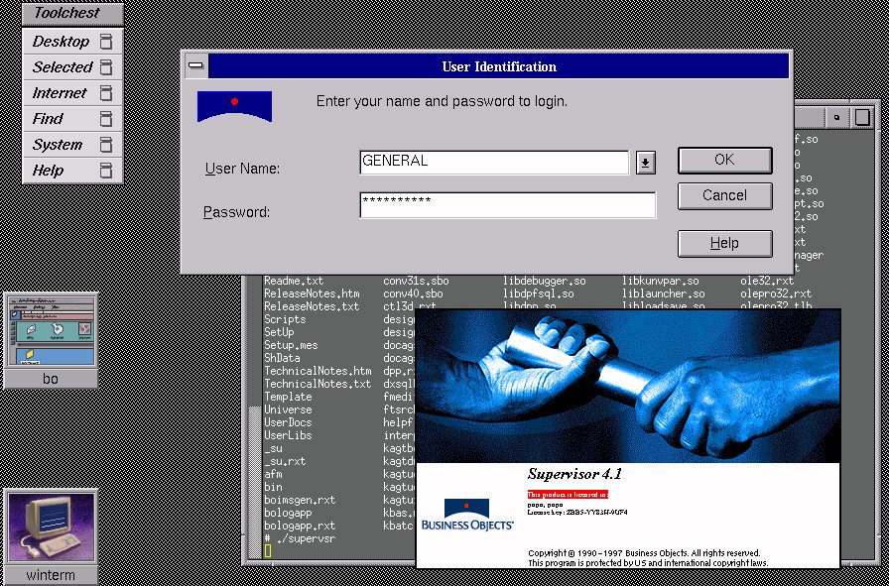Click the blue logo in login dialog
The width and height of the screenshot is (889, 586).
tap(234, 106)
